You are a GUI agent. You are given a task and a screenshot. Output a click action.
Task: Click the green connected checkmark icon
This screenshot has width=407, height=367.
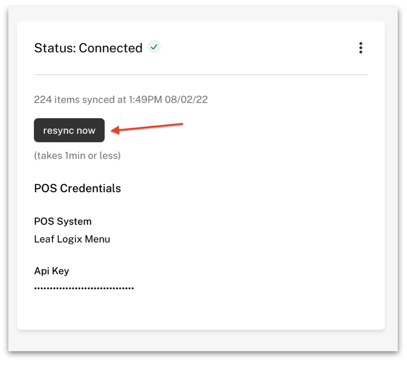point(154,47)
